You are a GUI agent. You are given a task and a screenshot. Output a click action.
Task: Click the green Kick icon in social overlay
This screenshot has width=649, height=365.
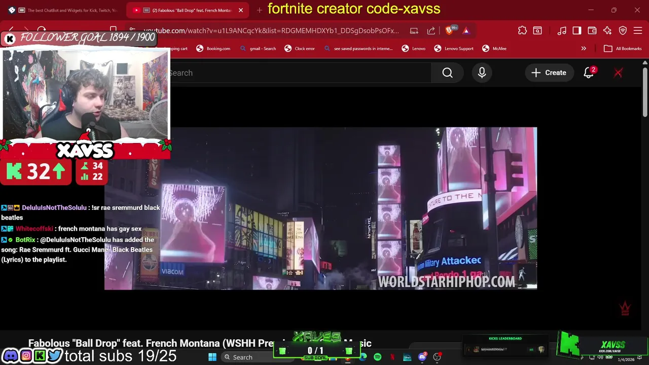click(40, 356)
